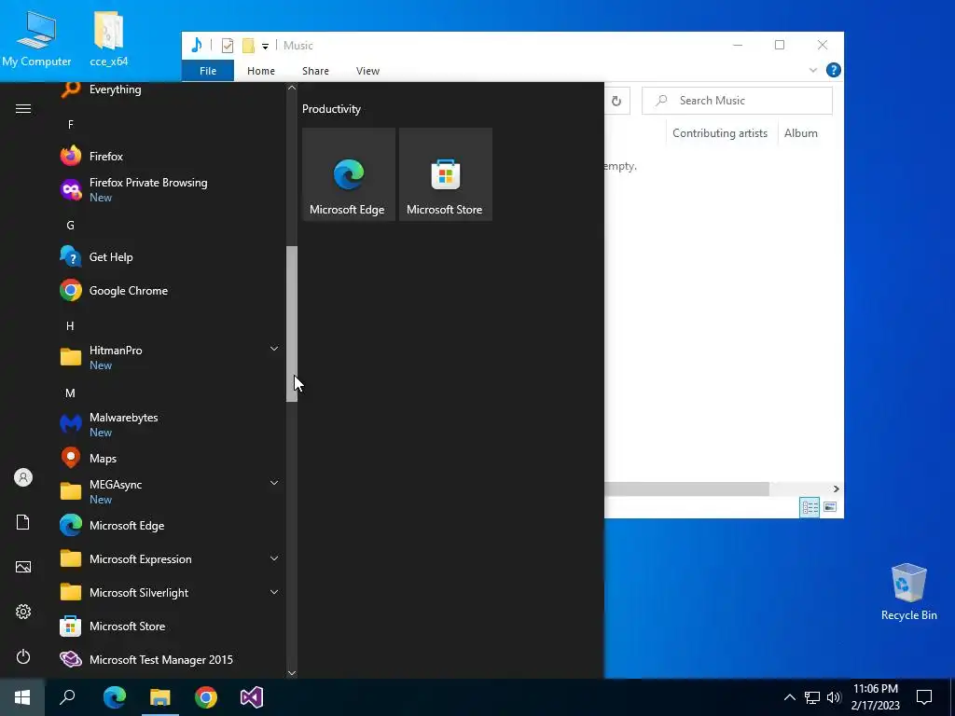The image size is (955, 716).
Task: Click the Search Music field
Action: (x=737, y=101)
